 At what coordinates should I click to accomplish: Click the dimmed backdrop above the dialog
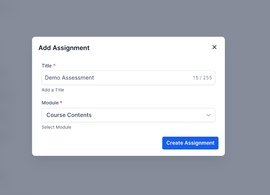[128, 18]
